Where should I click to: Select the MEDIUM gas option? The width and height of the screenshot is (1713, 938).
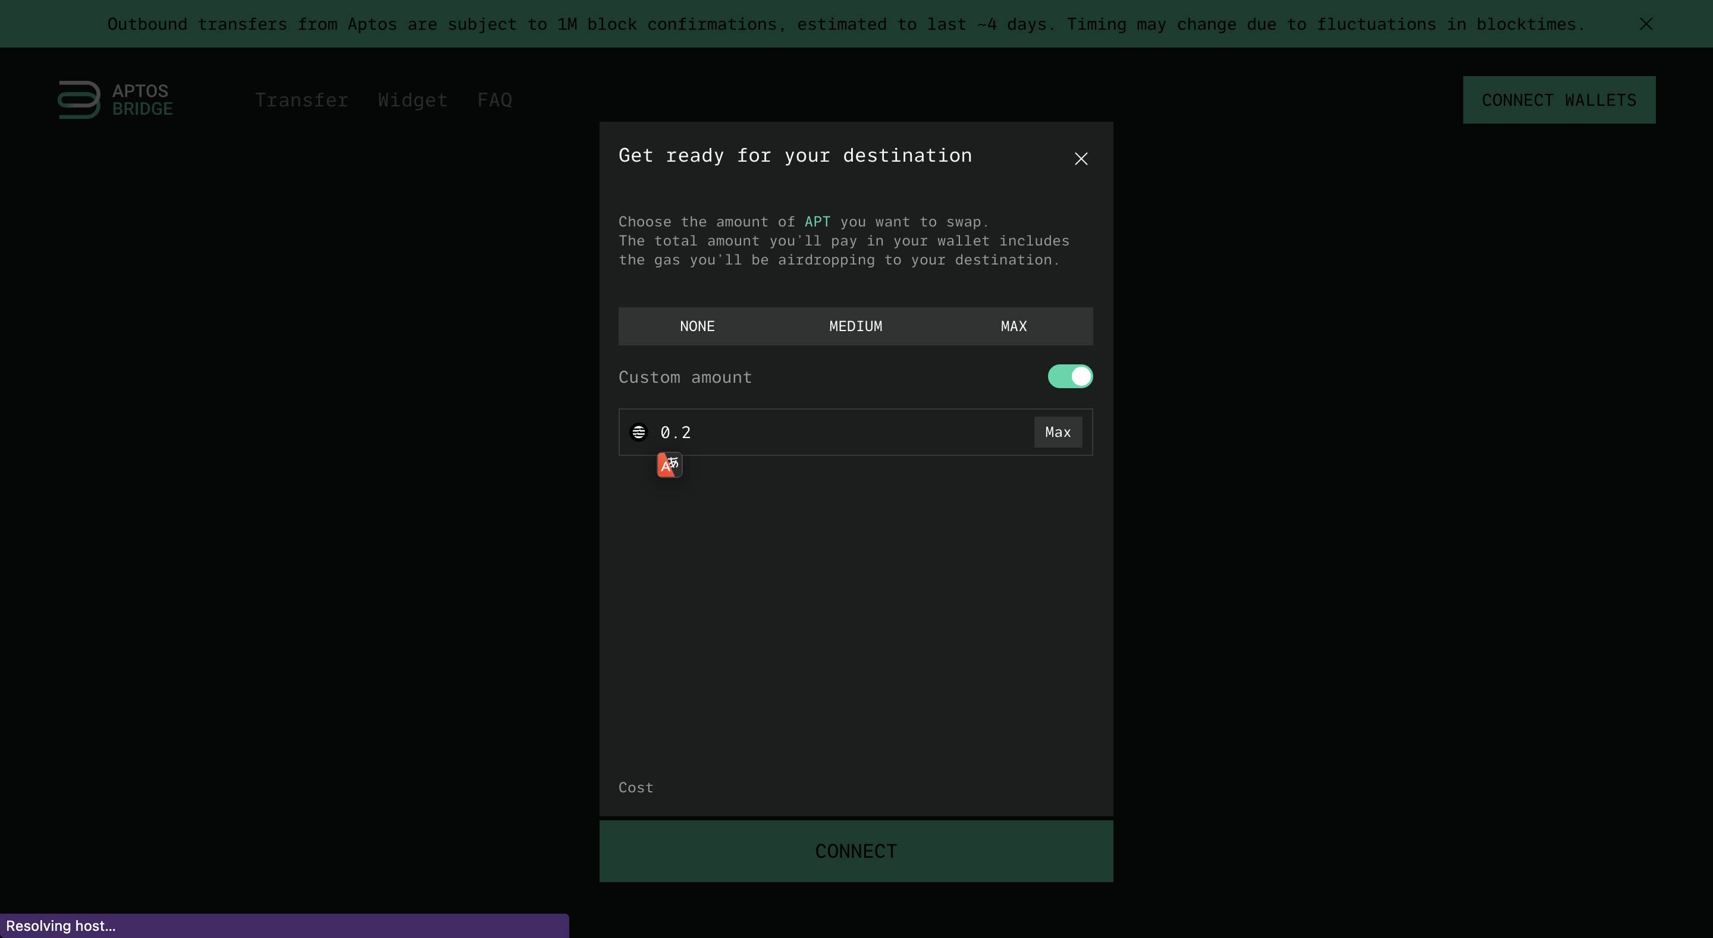pos(855,326)
